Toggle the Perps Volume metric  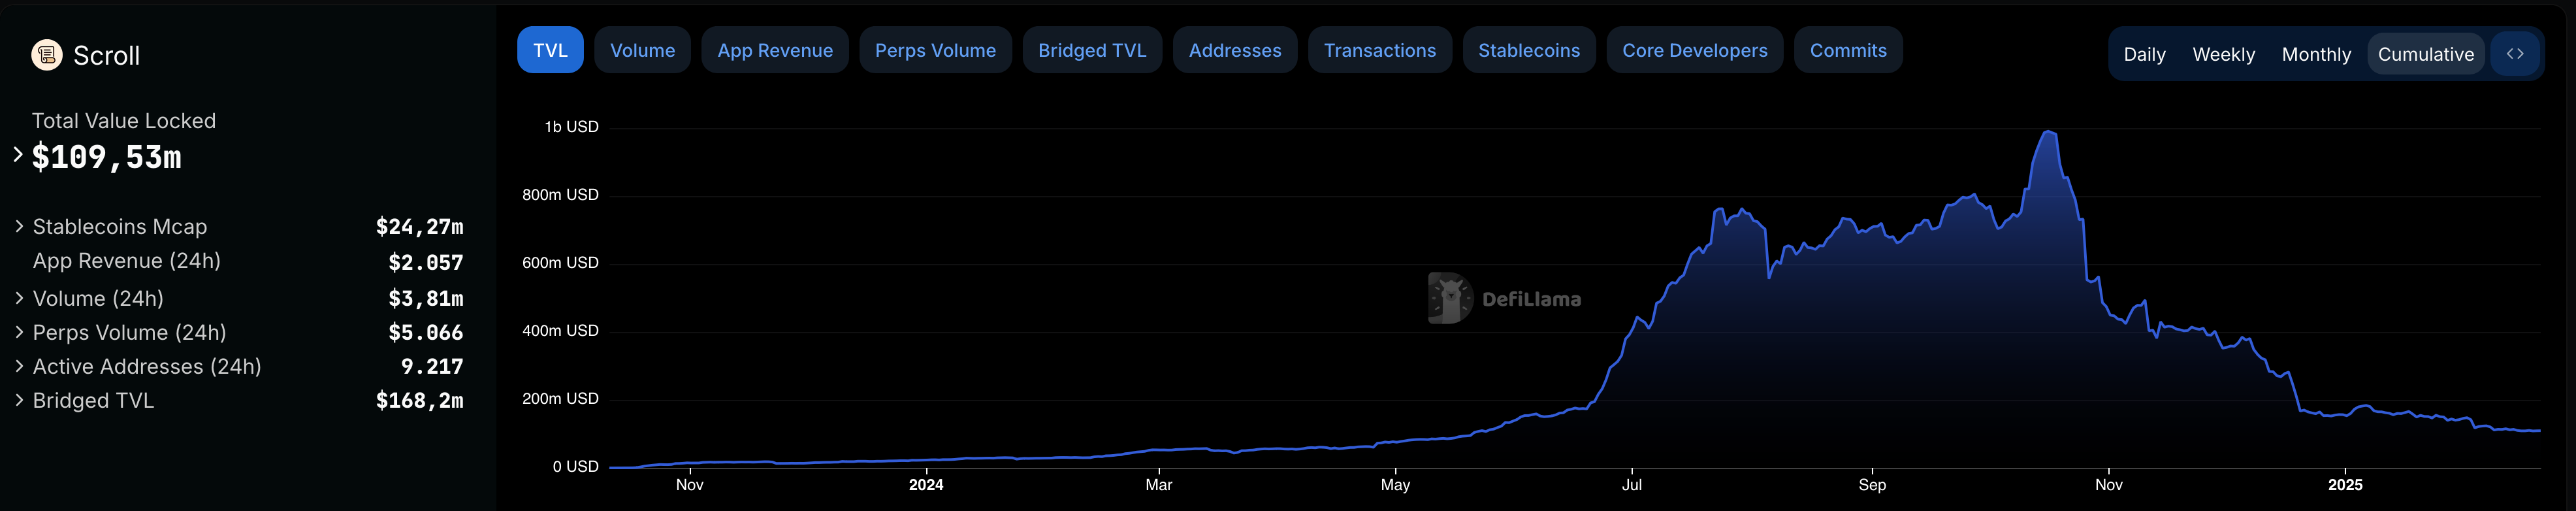(935, 50)
